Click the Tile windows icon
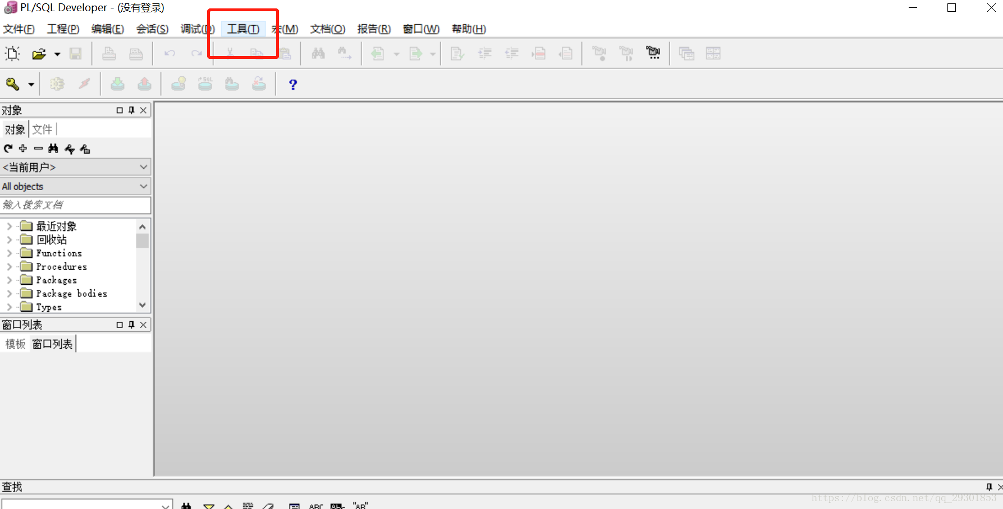1003x509 pixels. point(713,53)
